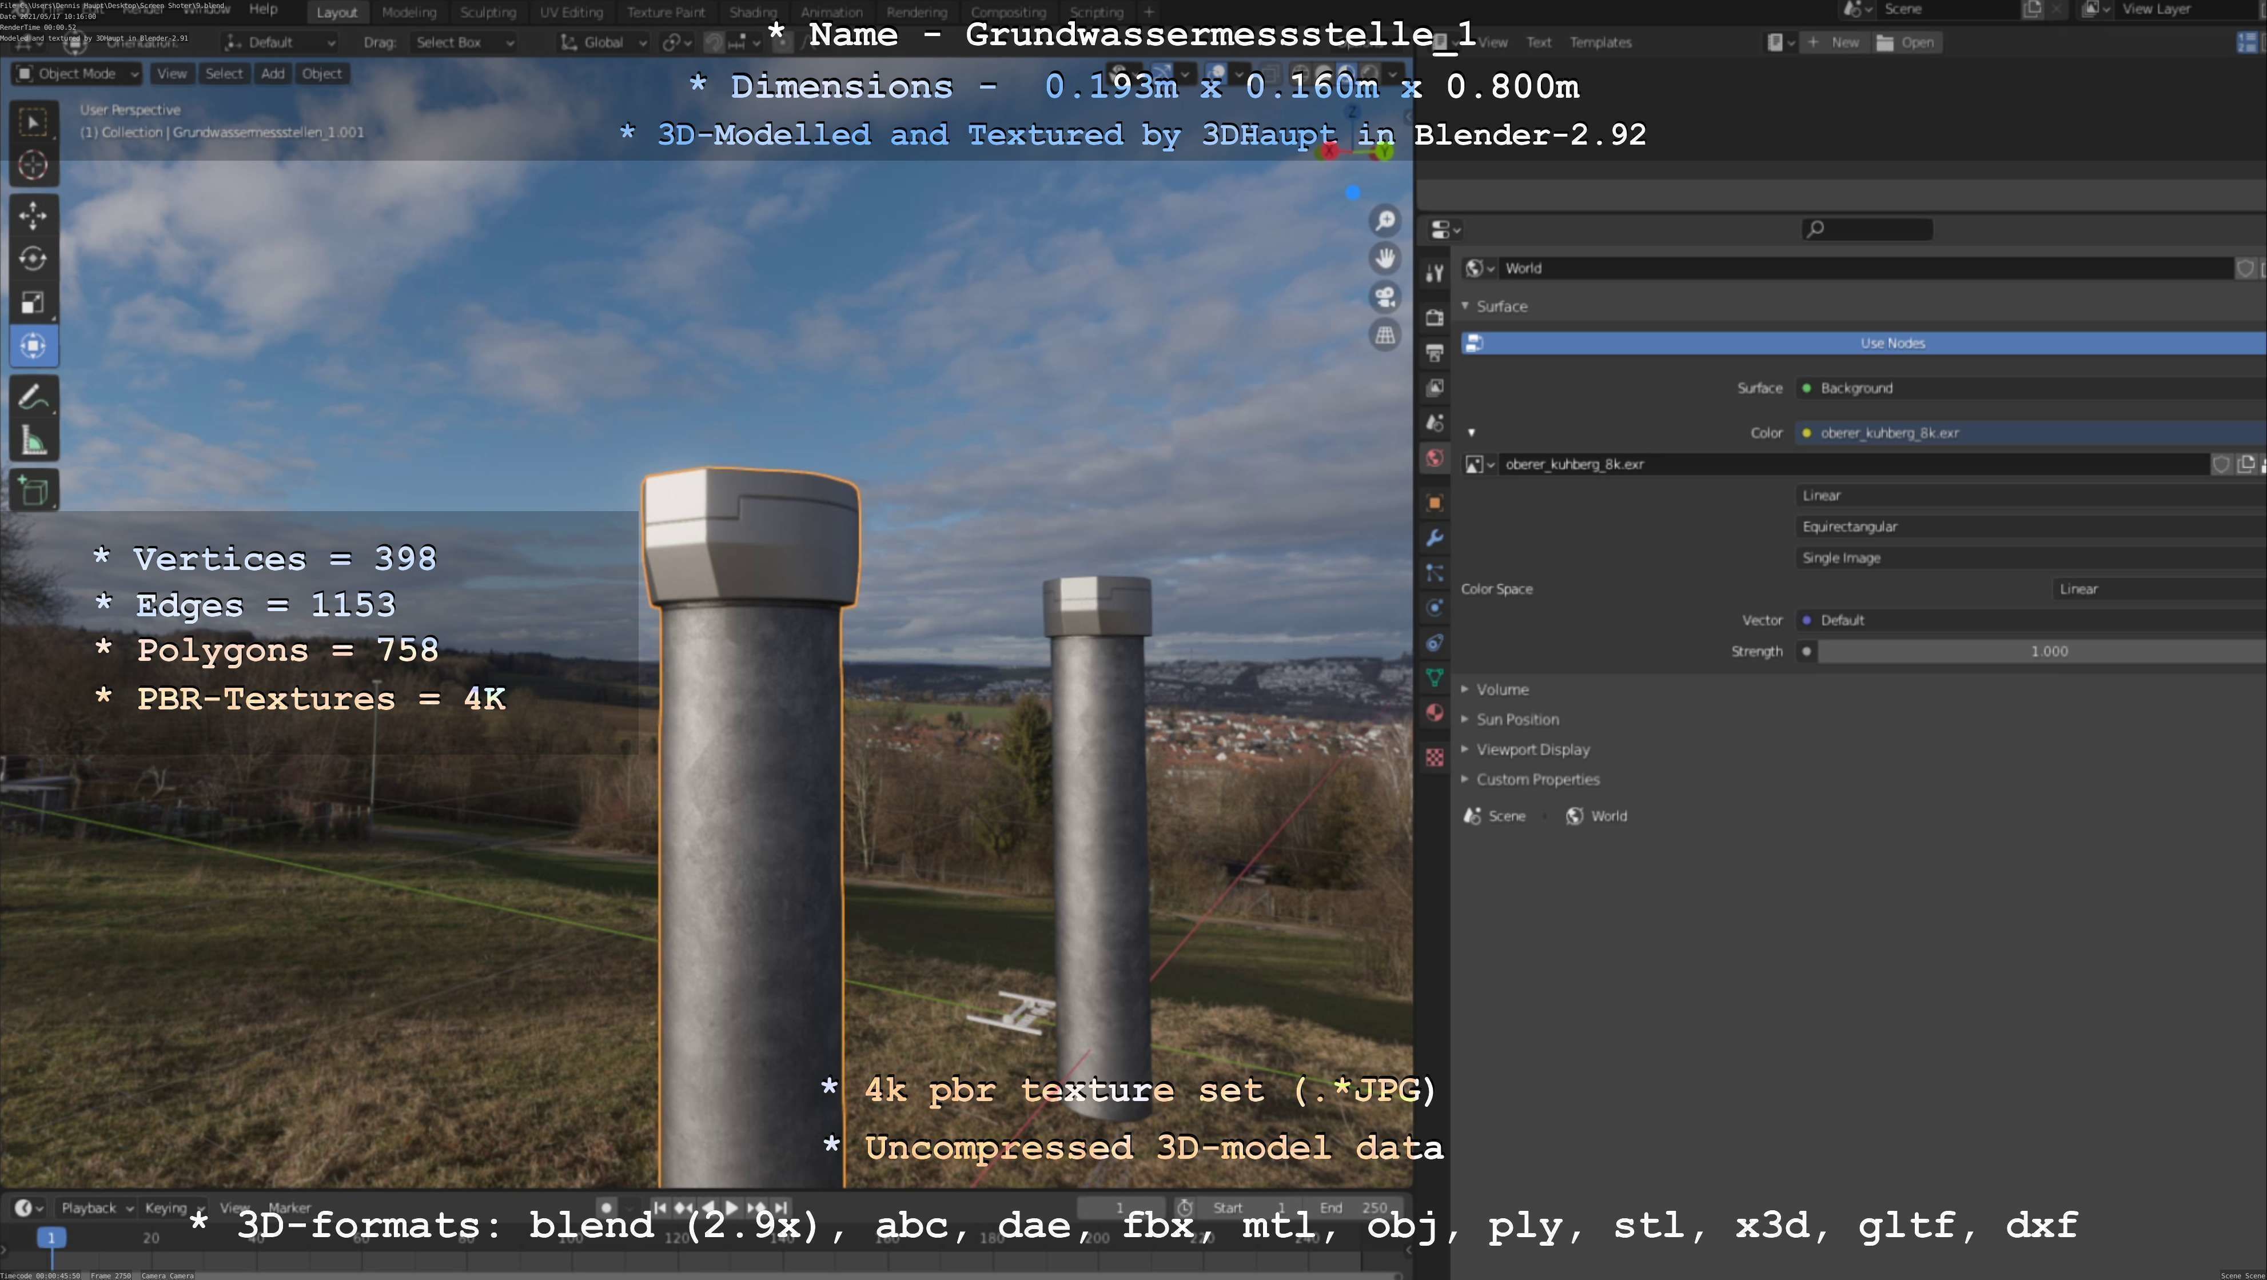Select the Select Box tool in toolbar
The image size is (2267, 1280).
click(x=33, y=122)
